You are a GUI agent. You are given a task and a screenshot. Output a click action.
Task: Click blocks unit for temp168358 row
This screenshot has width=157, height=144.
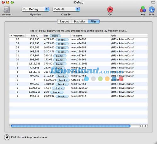(x=62, y=52)
